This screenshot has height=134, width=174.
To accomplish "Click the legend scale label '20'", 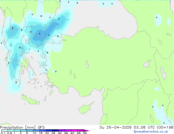I will (47, 133).
